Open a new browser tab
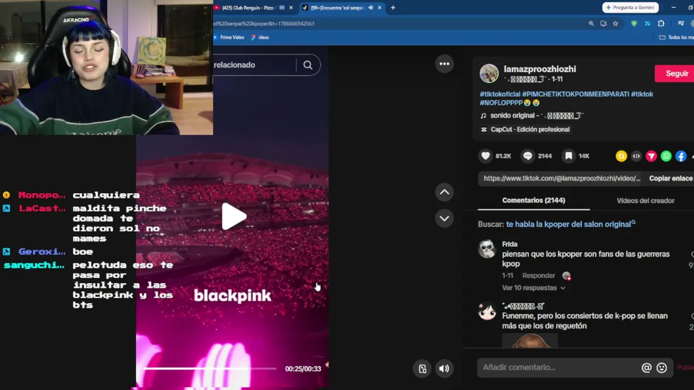694x390 pixels. [x=393, y=8]
